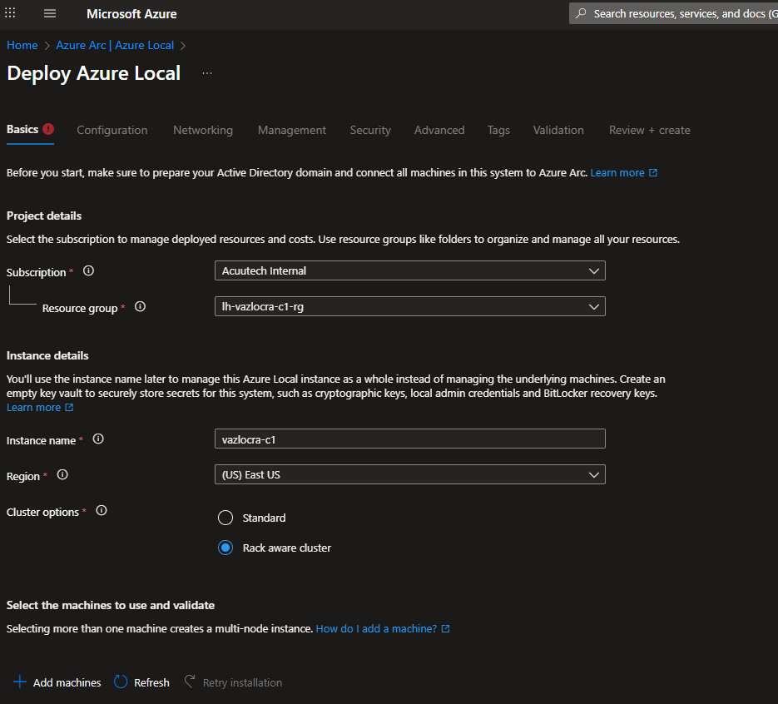778x704 pixels.
Task: Click the Region info icon
Action: click(x=62, y=475)
